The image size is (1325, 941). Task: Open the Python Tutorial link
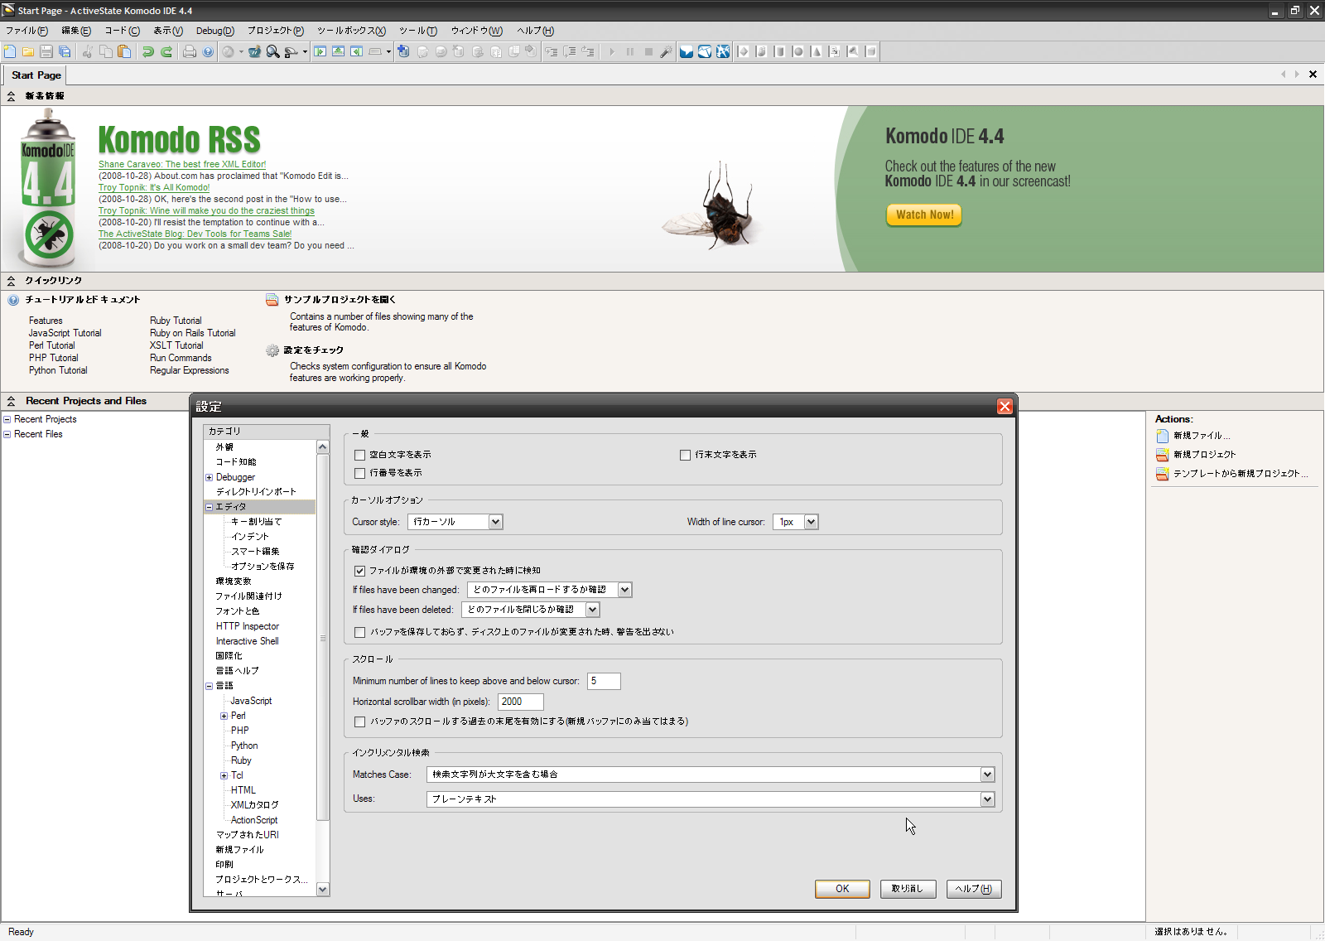coord(58,370)
